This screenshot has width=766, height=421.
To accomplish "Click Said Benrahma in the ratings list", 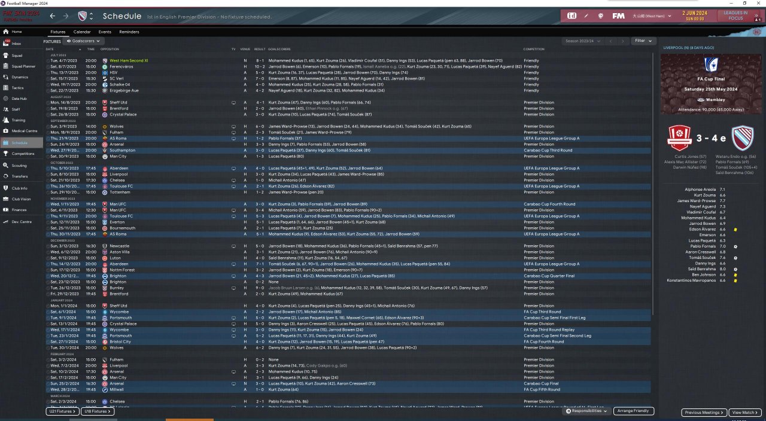I will [x=703, y=269].
